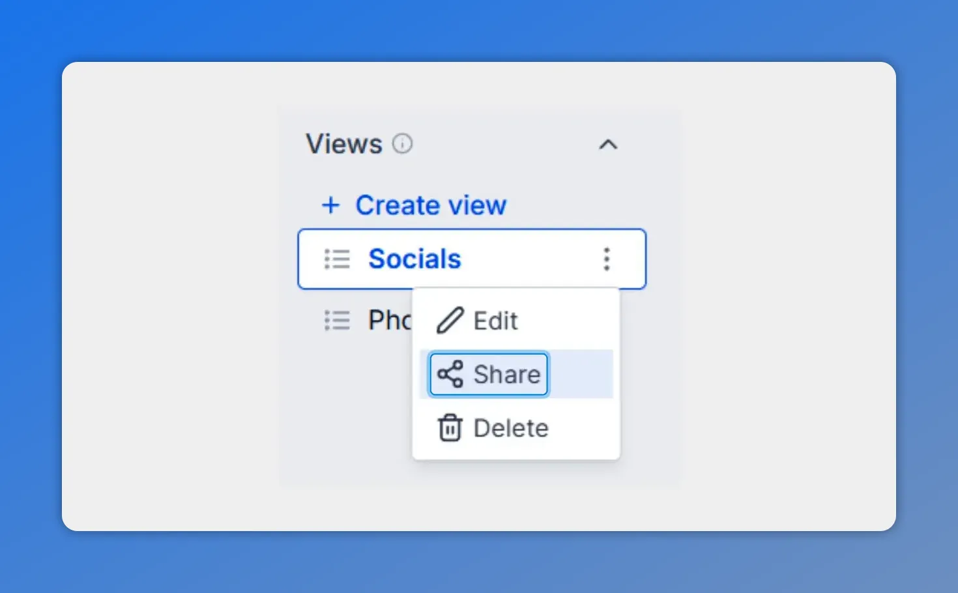Click the list icon beside Socials
This screenshot has width=958, height=593.
[336, 259]
